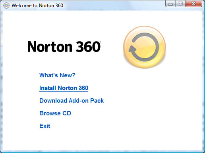Close the Welcome to Norton 360 window
This screenshot has width=205, height=153.
coord(194,4)
